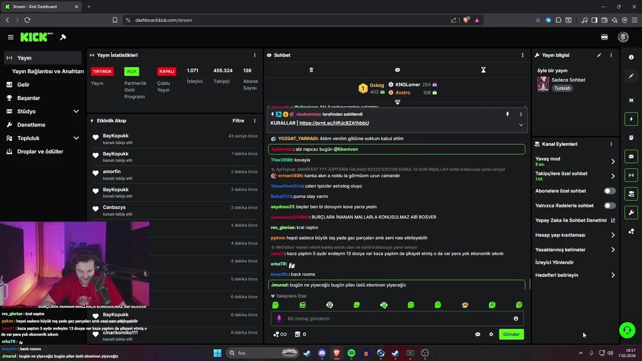642x361 pixels.
Task: Open Yasaklanmış kelimeler arrow
Action: pos(613,250)
